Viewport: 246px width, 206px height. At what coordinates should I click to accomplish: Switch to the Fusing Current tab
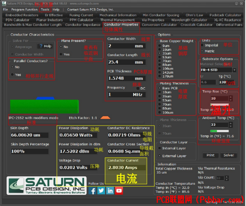tap(81, 15)
